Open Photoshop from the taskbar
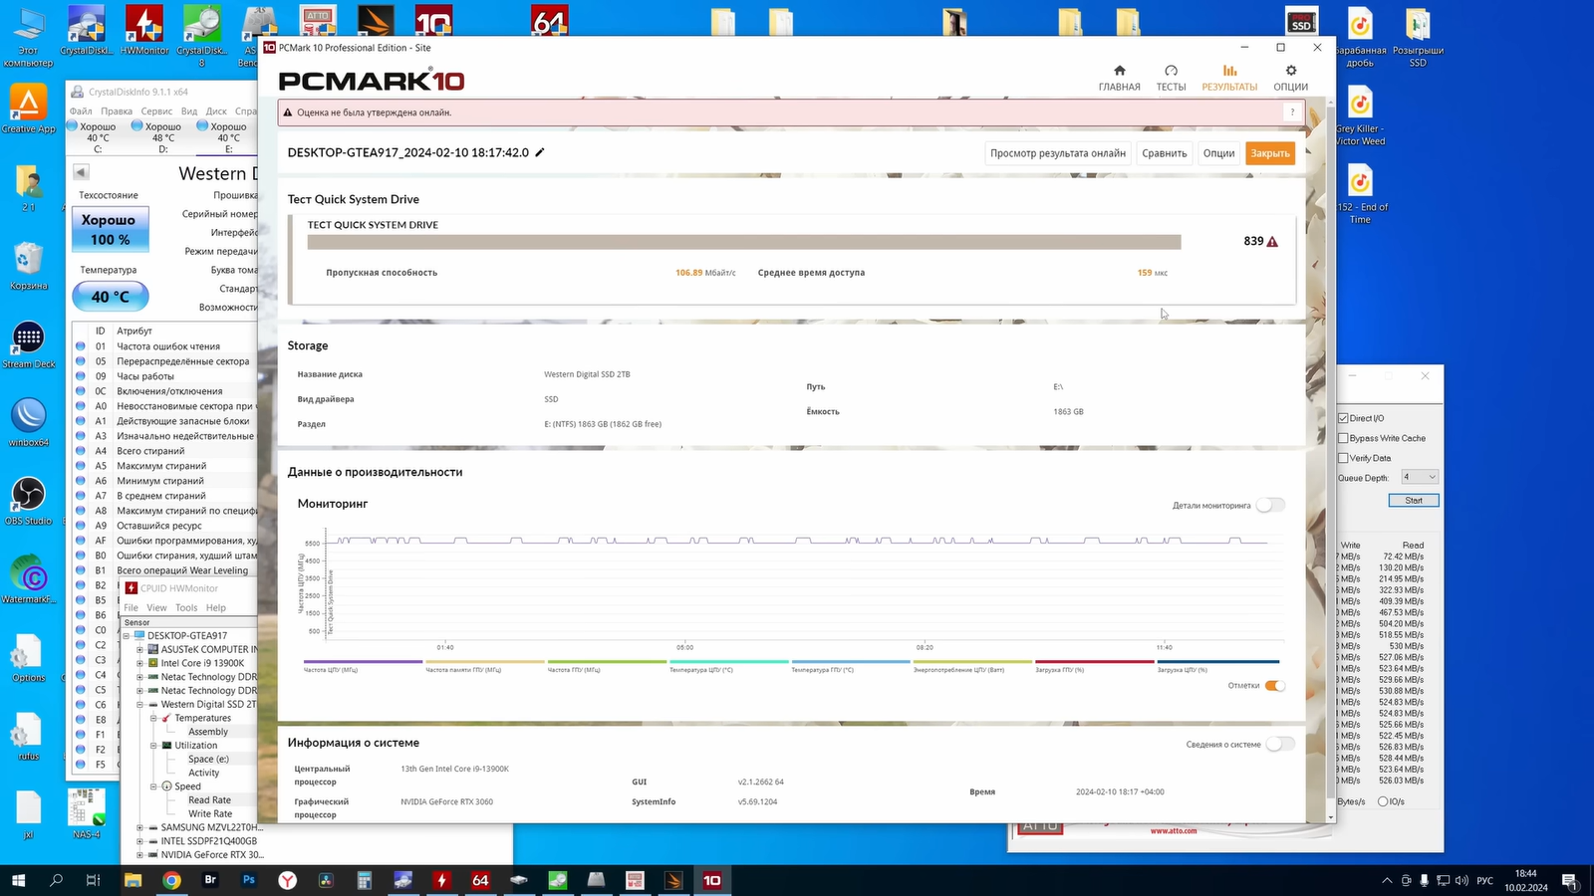Image resolution: width=1594 pixels, height=896 pixels. click(248, 880)
